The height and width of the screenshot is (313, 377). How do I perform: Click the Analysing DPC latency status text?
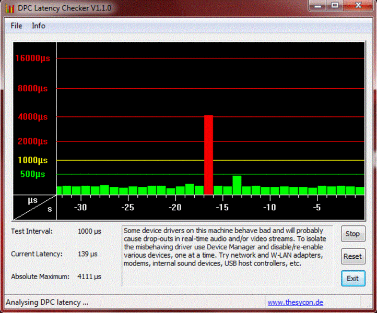click(x=47, y=302)
